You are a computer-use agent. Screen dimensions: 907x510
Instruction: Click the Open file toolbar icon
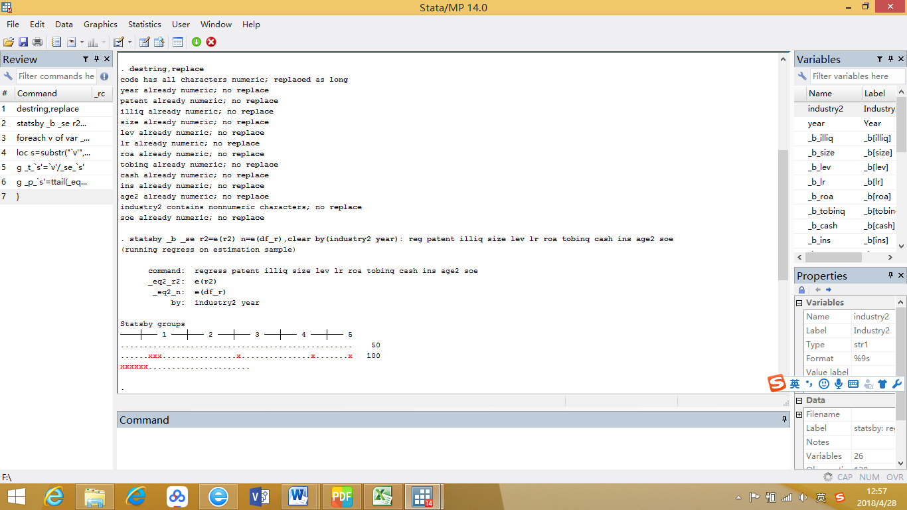point(9,42)
